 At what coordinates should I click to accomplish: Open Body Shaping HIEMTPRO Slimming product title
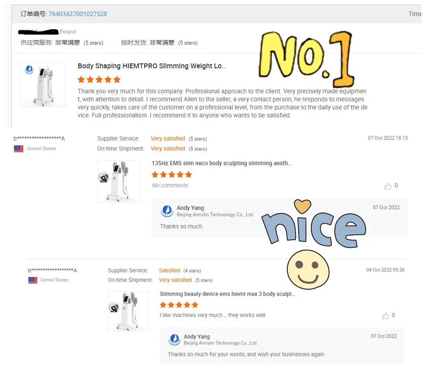click(151, 66)
